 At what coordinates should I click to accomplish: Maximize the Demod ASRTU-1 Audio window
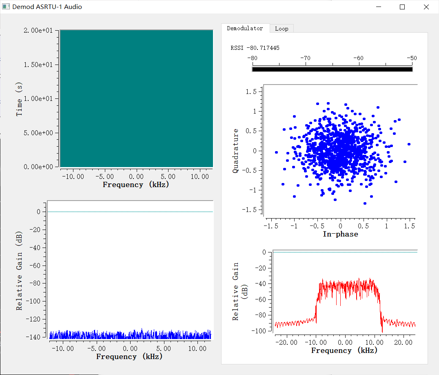(x=402, y=7)
